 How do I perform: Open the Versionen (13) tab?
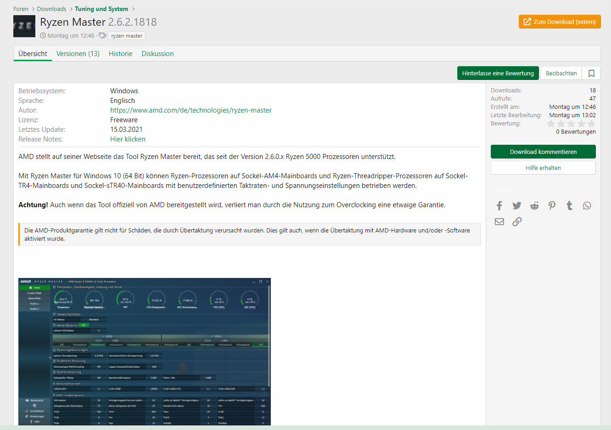pos(78,54)
